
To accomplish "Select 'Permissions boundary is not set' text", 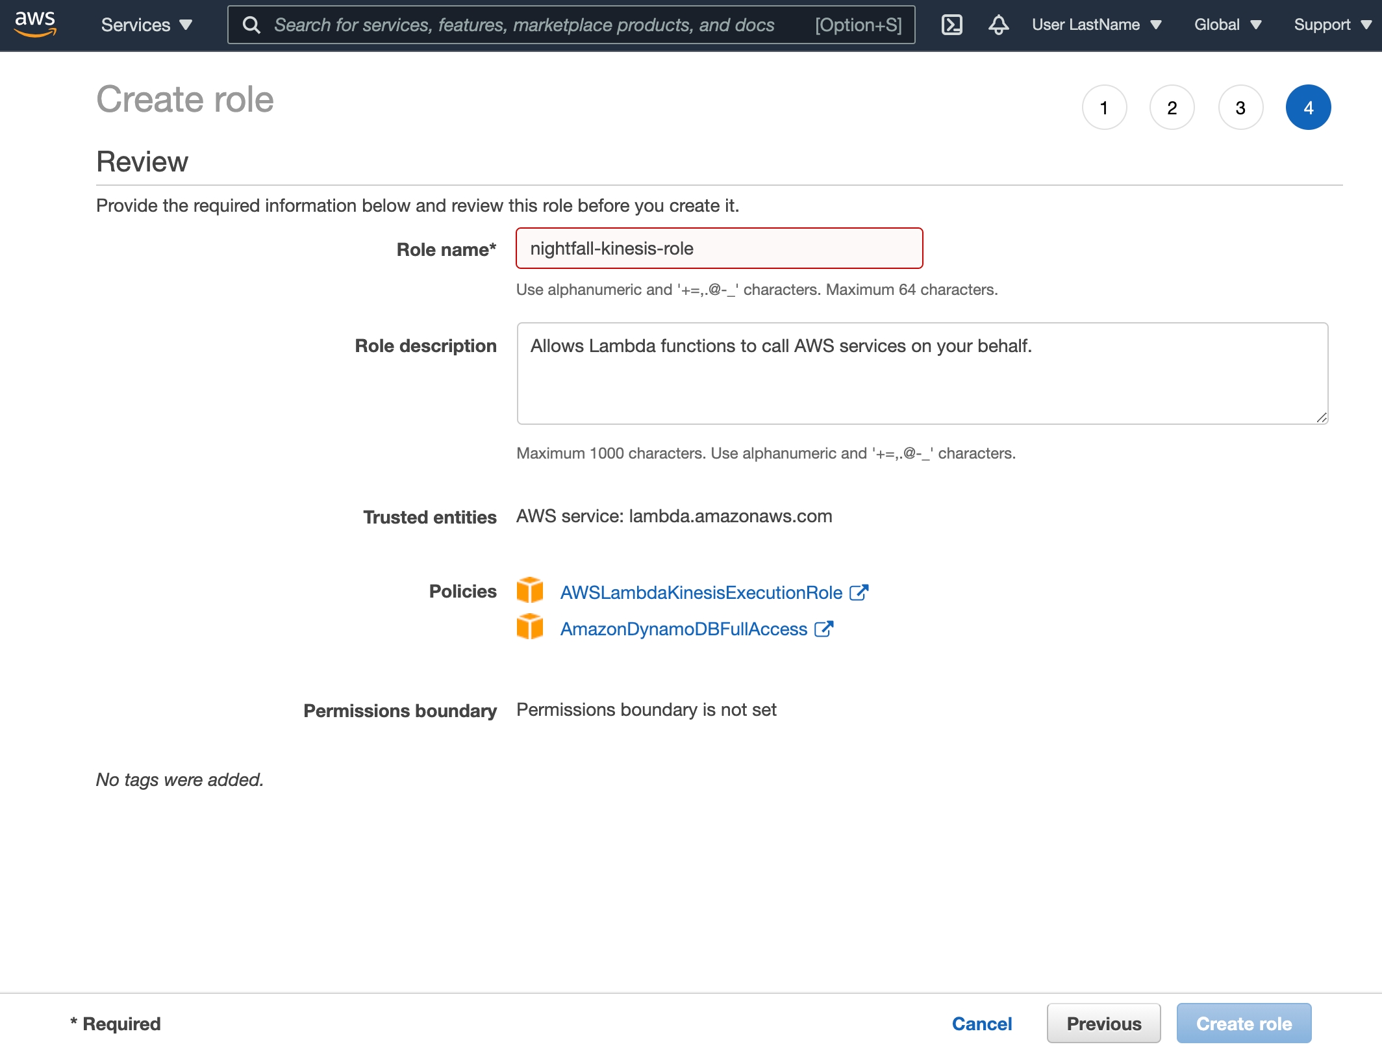I will (x=646, y=710).
